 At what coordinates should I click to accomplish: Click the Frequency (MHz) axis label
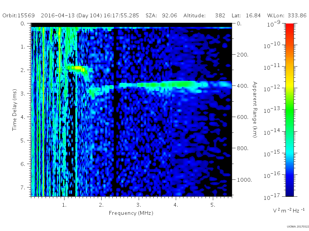tap(131, 213)
